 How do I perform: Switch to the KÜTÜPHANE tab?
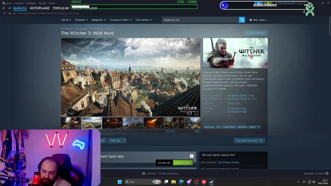(x=40, y=8)
